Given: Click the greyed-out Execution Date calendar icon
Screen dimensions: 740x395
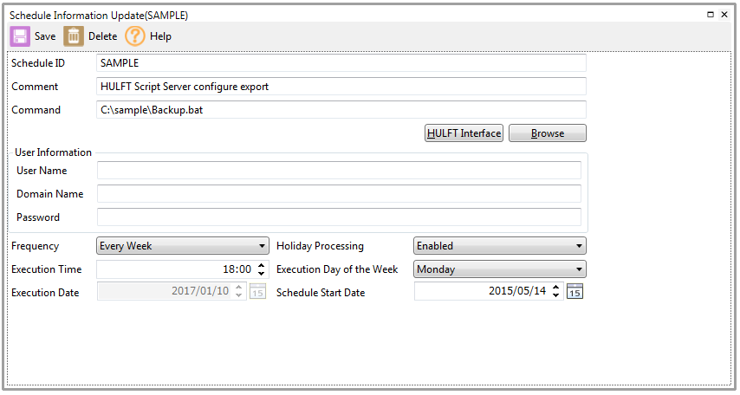Looking at the screenshot, I should click(258, 292).
